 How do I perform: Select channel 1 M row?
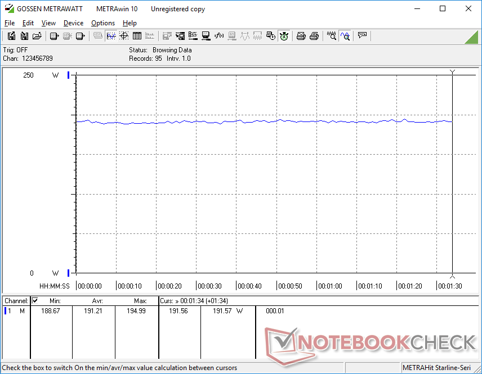pyautogui.click(x=15, y=311)
